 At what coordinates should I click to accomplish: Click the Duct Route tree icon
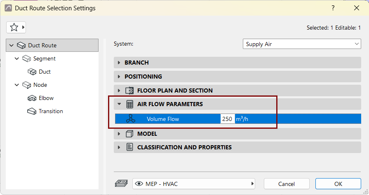(21, 45)
